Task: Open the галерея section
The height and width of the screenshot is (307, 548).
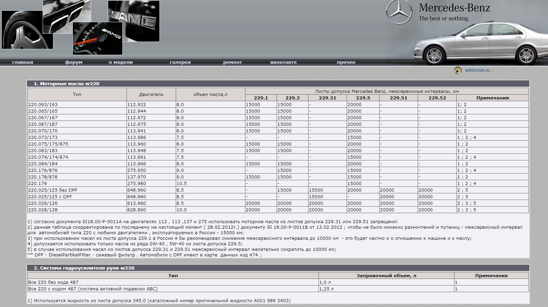Action: (x=180, y=62)
